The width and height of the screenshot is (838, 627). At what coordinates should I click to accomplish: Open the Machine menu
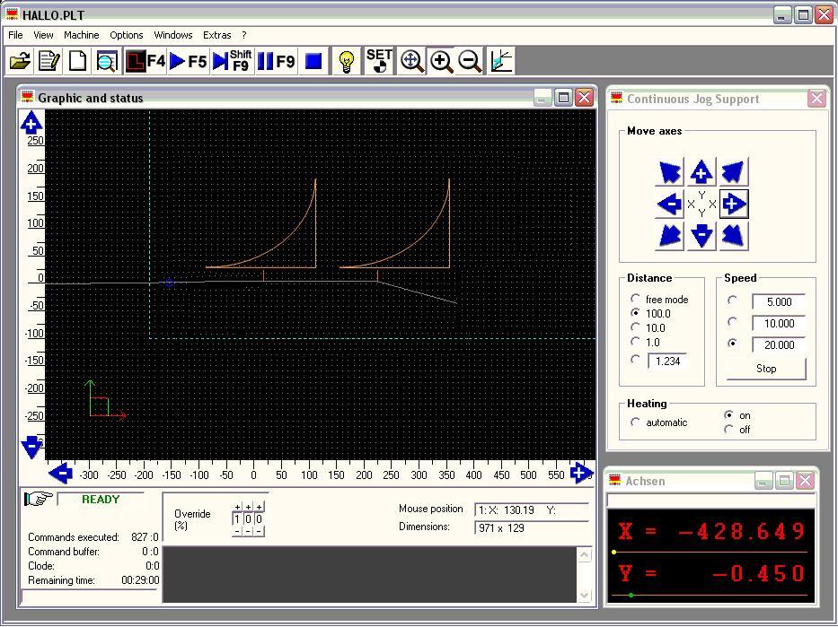coord(81,35)
